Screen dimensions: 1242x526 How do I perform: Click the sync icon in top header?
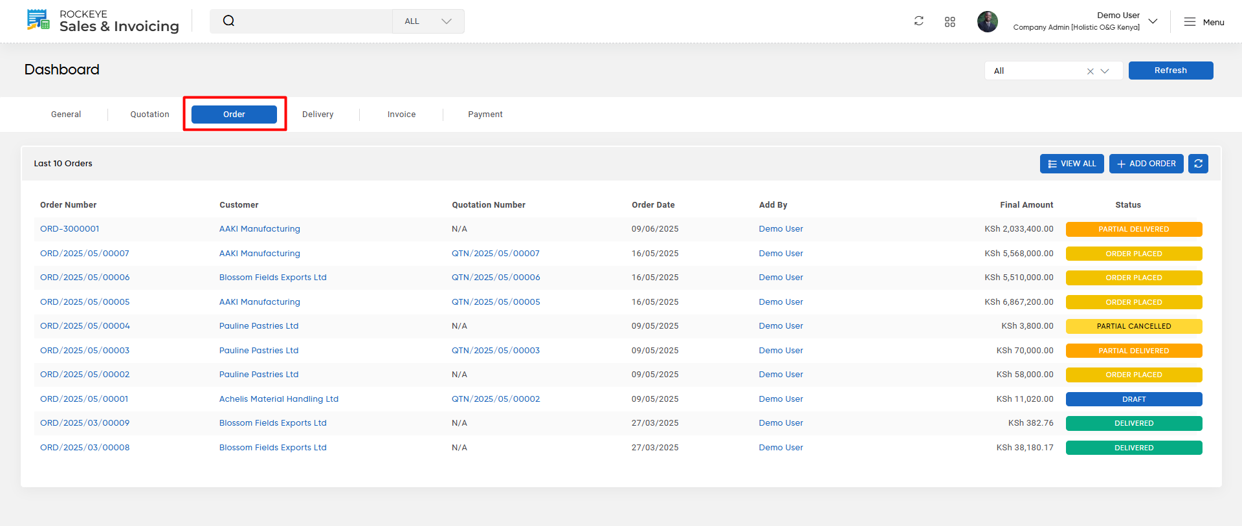click(918, 21)
